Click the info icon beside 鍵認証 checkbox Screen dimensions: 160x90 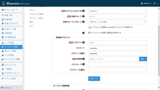pyautogui.click(x=83, y=33)
